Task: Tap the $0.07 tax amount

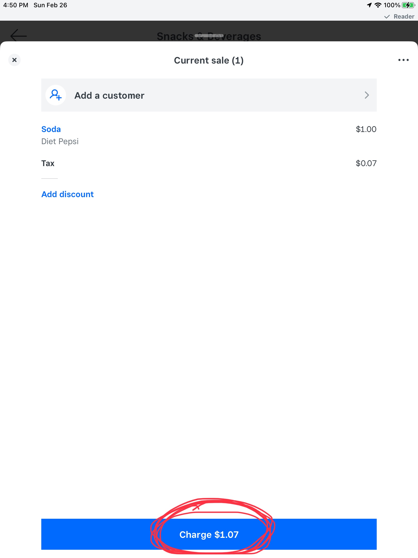Action: [366, 163]
